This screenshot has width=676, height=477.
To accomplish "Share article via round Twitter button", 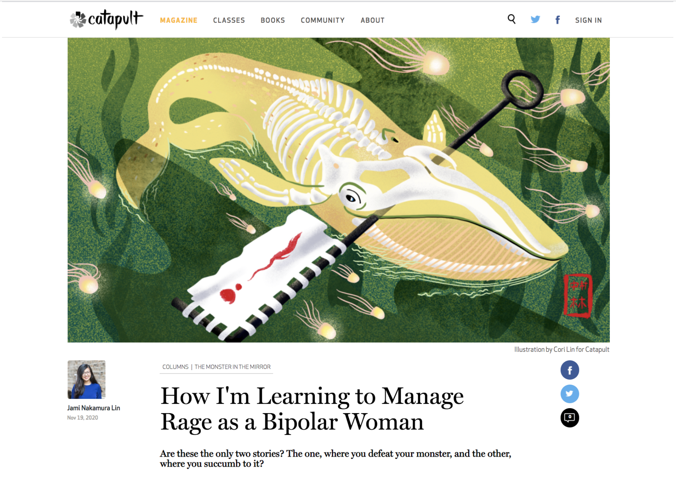I will point(570,394).
